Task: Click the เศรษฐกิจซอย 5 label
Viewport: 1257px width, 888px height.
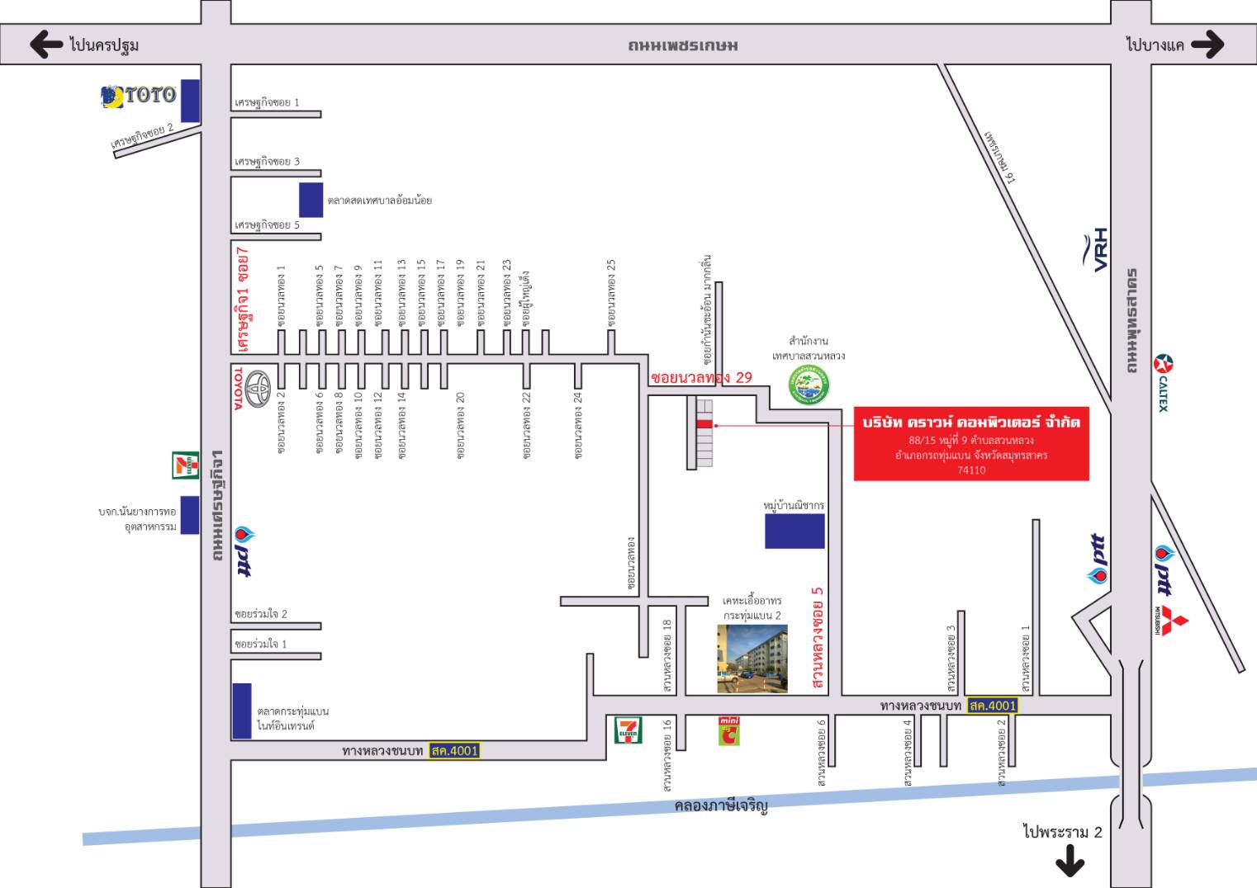Action: point(267,224)
